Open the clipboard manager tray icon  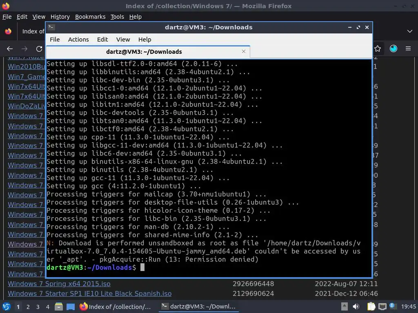pos(371,306)
